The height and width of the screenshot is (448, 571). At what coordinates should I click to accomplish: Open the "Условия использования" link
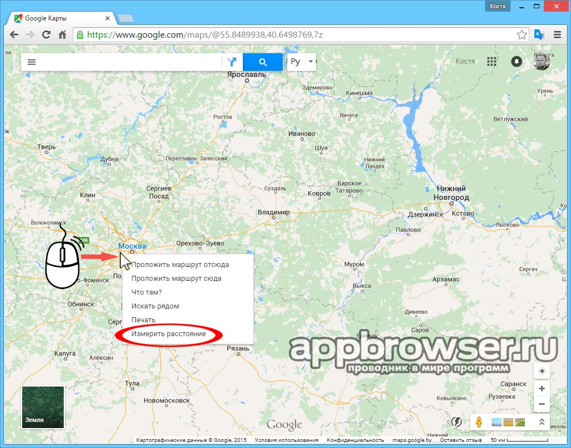tap(286, 440)
